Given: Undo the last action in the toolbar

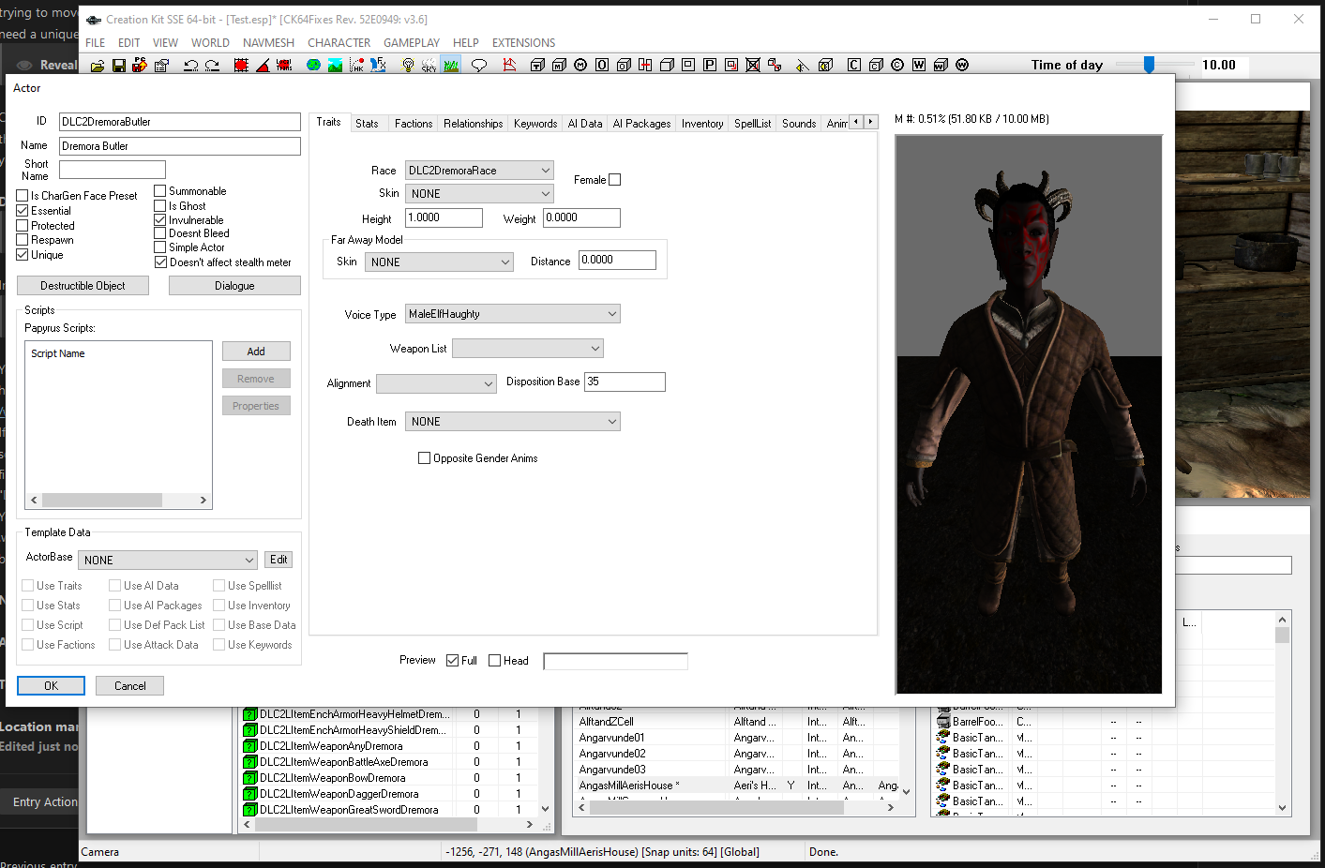Looking at the screenshot, I should [191, 66].
